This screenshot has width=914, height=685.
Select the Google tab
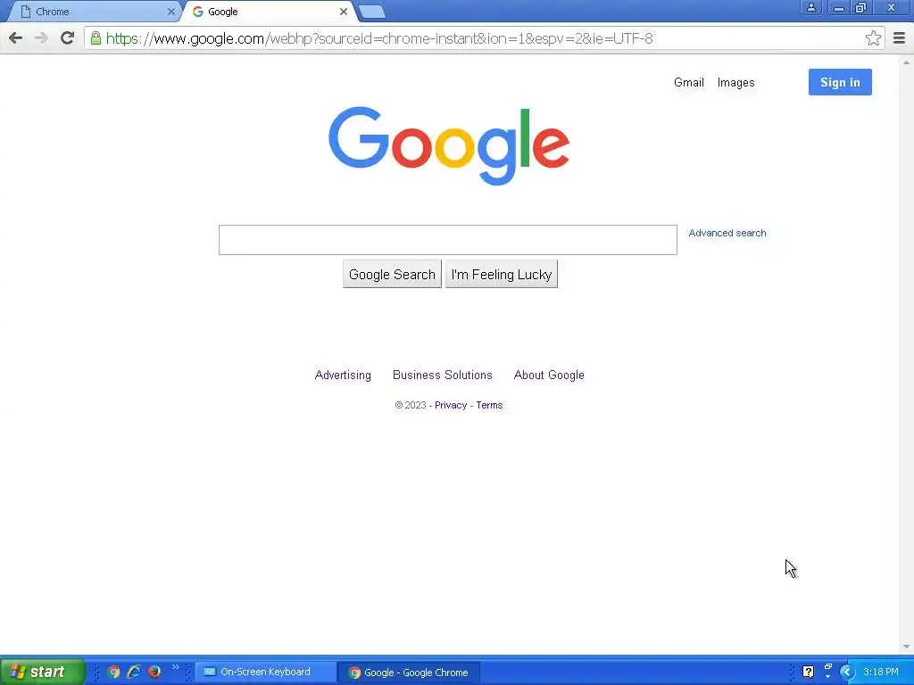(270, 12)
